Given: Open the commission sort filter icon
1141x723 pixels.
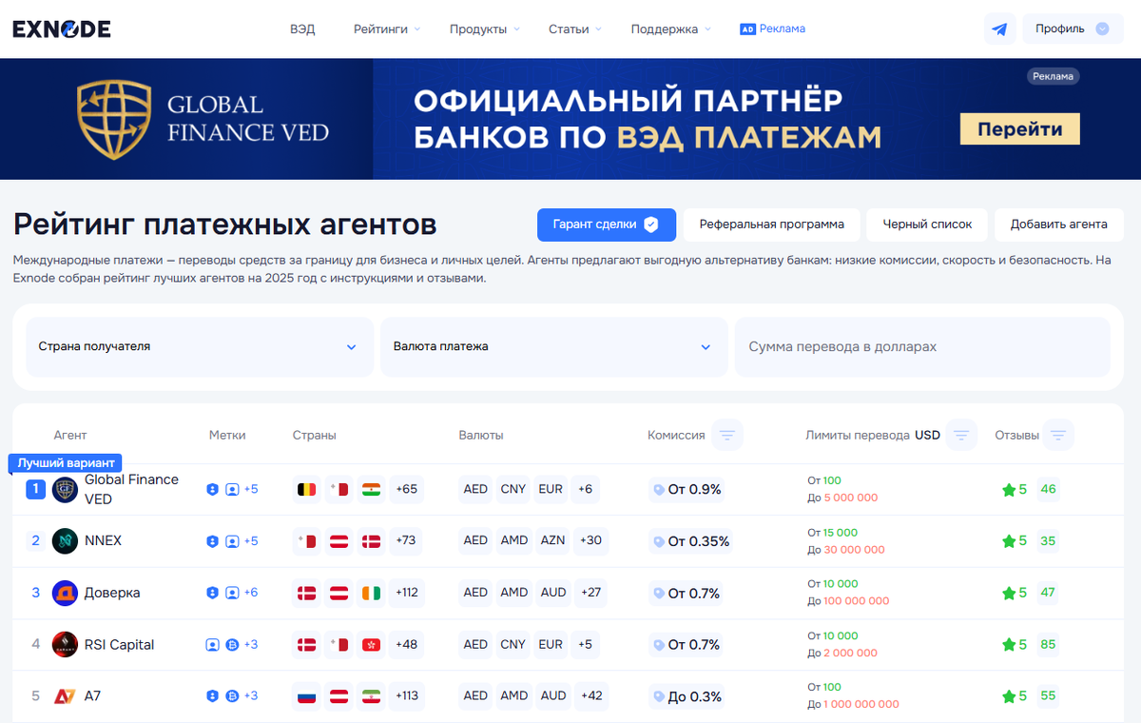Looking at the screenshot, I should 727,435.
